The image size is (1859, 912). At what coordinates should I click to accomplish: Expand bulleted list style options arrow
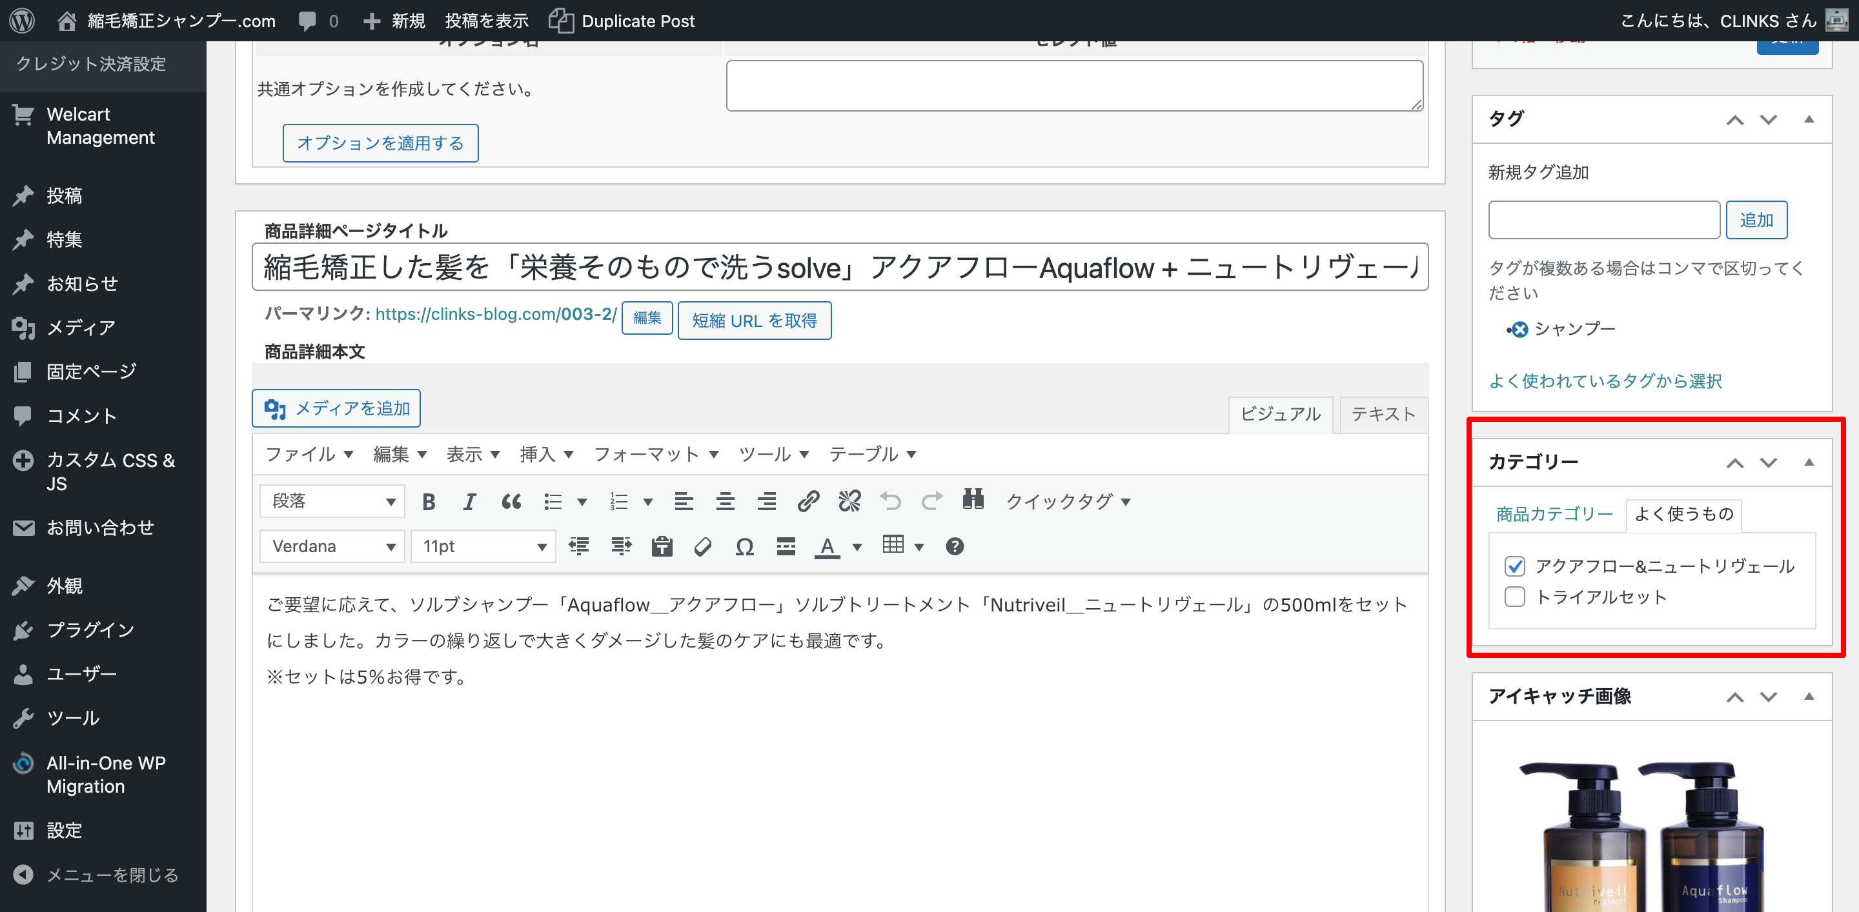[582, 502]
